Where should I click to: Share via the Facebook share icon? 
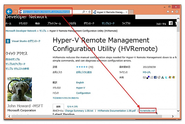155,77
